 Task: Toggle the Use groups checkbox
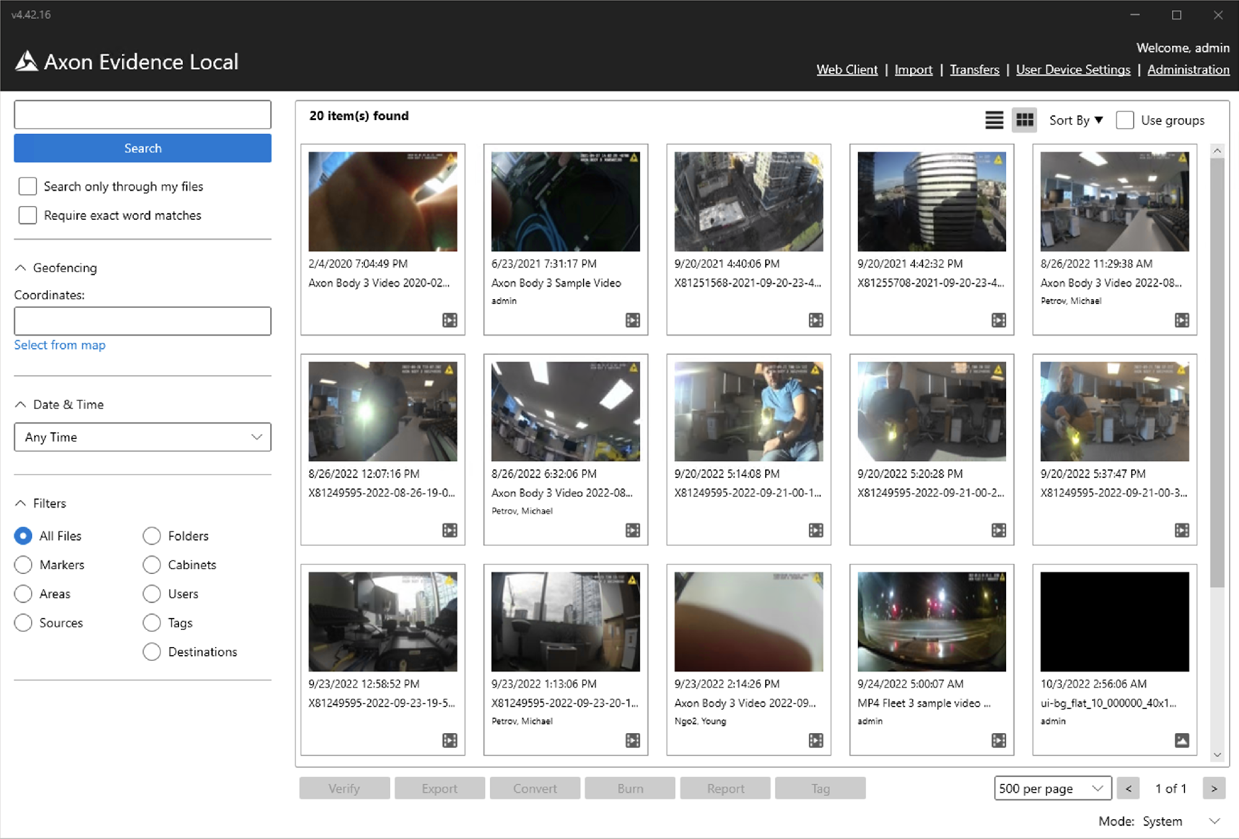(x=1125, y=120)
